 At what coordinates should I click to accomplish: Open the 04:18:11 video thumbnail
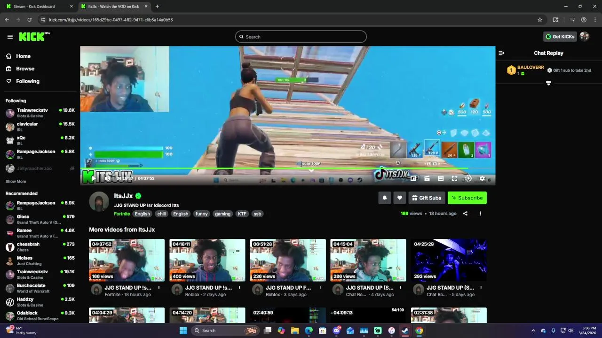207,260
